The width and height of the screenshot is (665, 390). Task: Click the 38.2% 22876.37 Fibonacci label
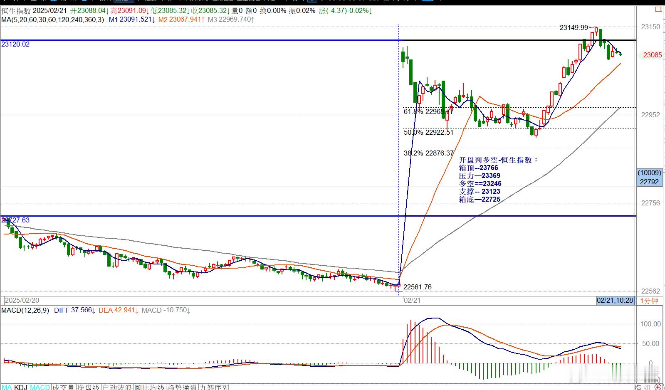tap(428, 153)
